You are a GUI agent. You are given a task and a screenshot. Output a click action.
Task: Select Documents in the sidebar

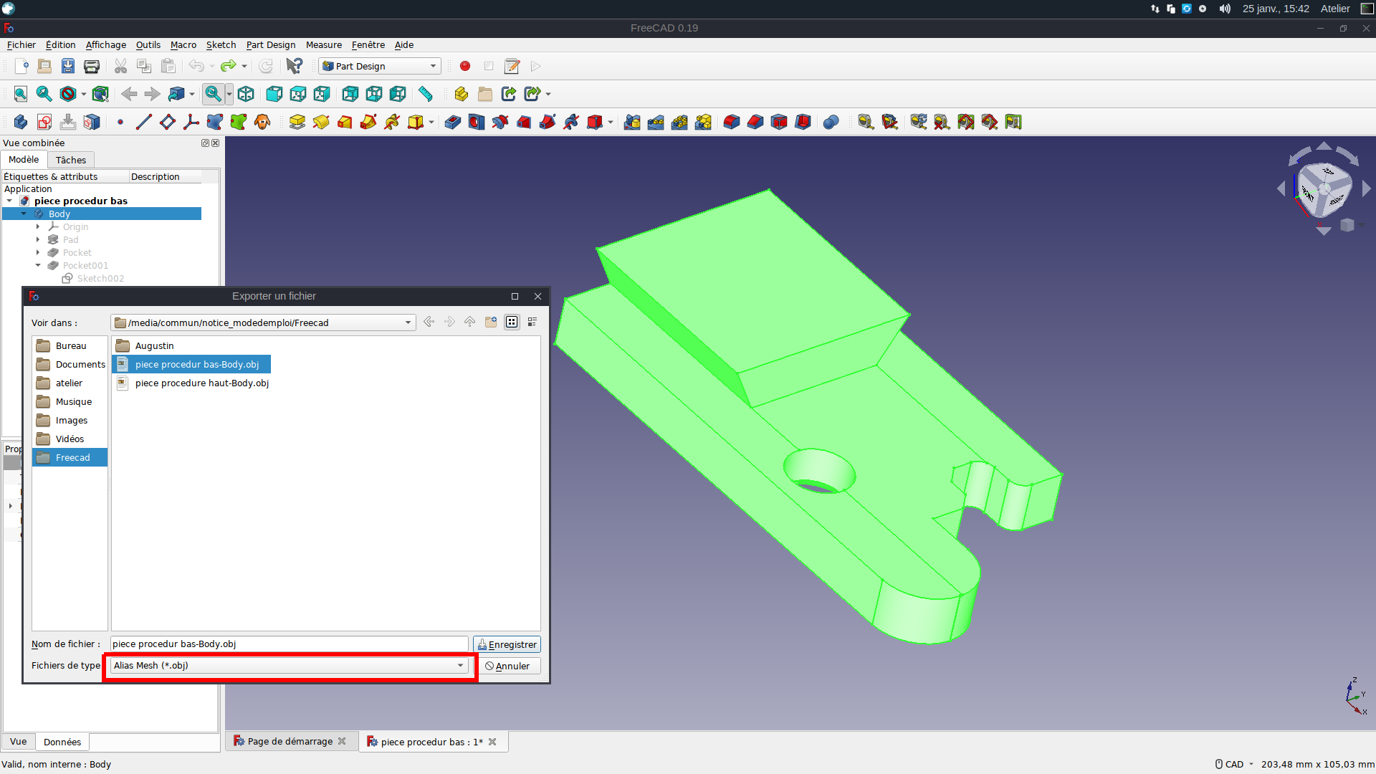pos(70,364)
